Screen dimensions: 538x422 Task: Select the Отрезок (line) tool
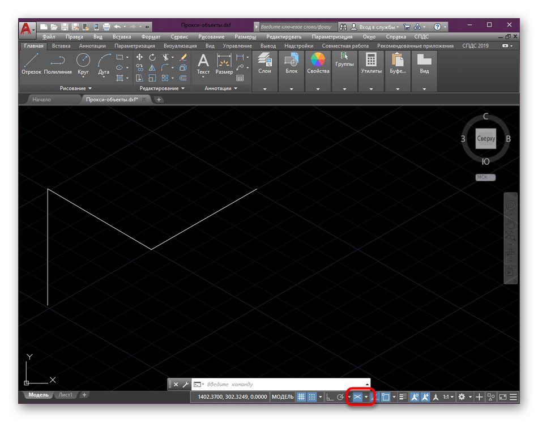[x=31, y=64]
